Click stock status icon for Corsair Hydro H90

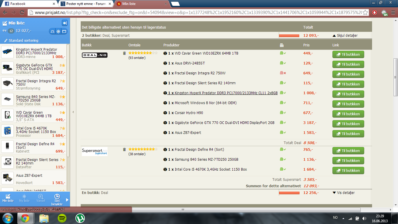click(283, 113)
